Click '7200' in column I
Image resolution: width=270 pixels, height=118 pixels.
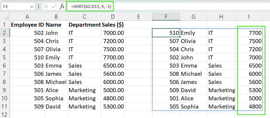[x=249, y=49]
